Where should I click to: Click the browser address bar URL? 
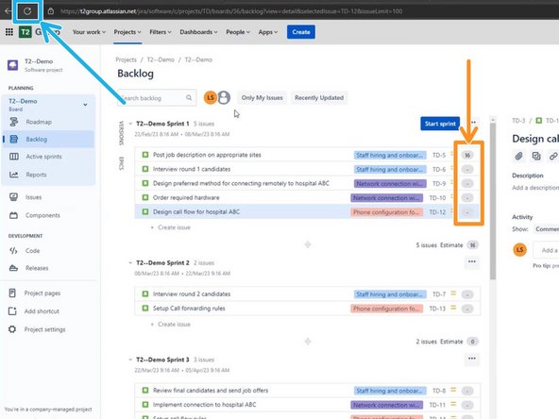coord(231,11)
